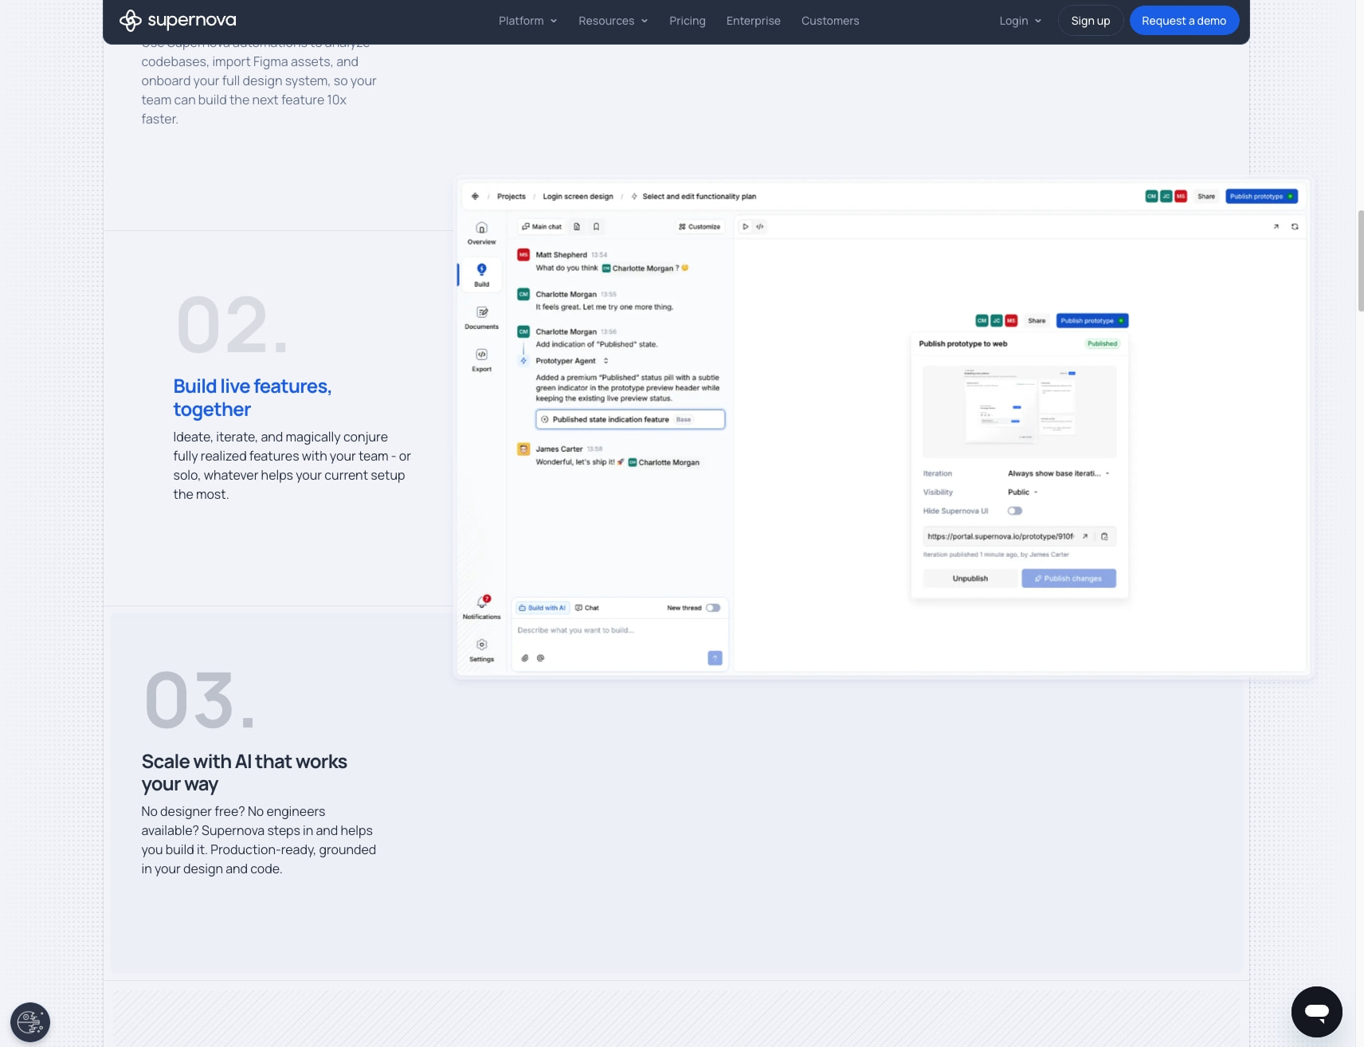Open Notifications with the red badge

click(x=481, y=606)
